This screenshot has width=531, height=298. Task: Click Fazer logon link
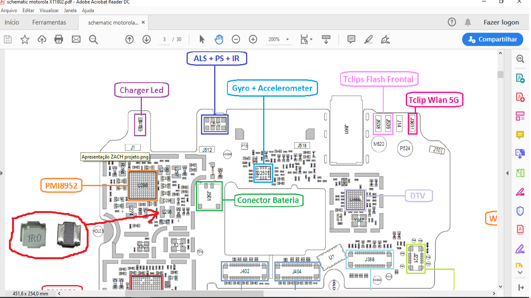[x=501, y=23]
